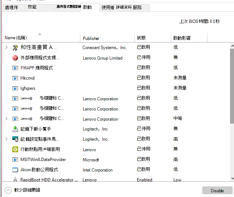Click the Disable button
This screenshot has width=234, height=197.
(217, 190)
